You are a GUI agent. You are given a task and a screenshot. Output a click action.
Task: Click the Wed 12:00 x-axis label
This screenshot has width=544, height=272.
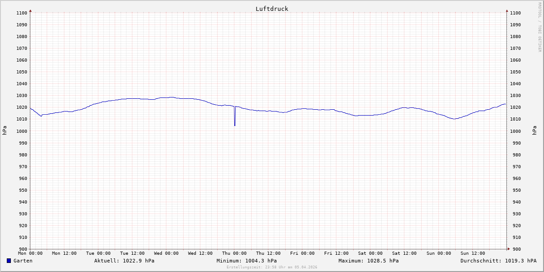(x=200, y=253)
